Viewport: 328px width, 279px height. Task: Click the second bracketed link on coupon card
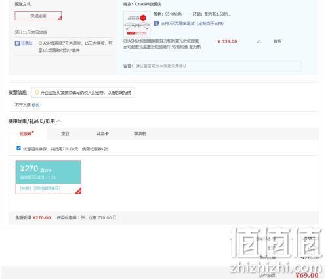point(47,188)
